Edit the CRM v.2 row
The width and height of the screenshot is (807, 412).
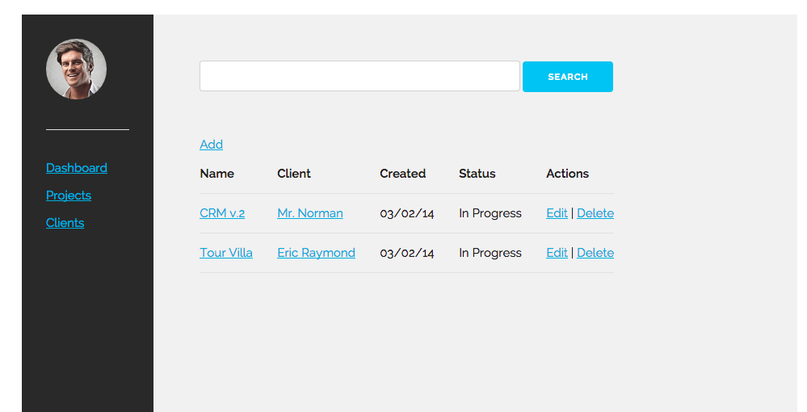(557, 213)
